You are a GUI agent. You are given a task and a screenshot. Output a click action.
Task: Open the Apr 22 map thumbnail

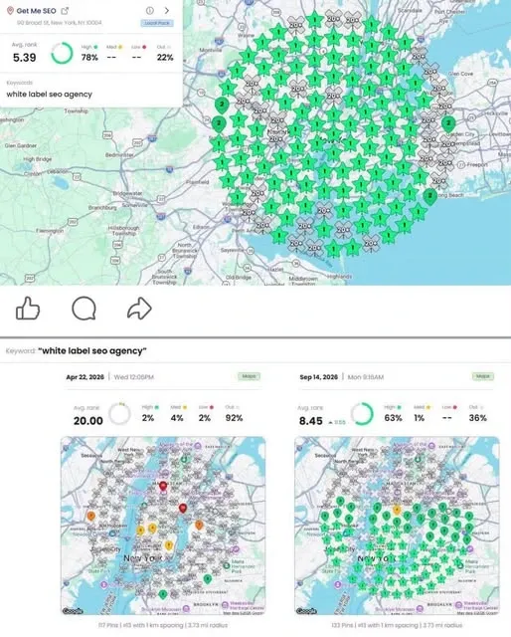163,526
